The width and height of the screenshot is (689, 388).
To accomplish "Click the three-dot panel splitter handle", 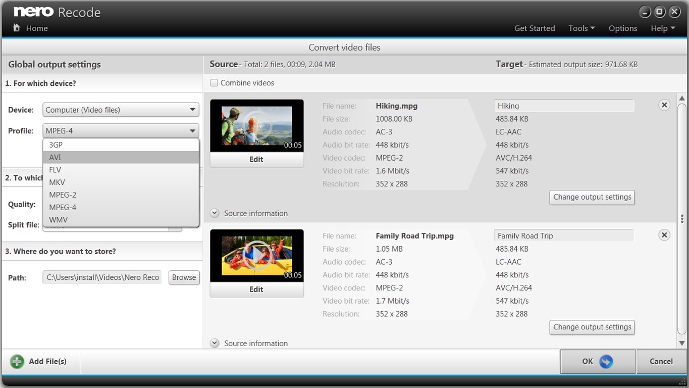I will [682, 219].
